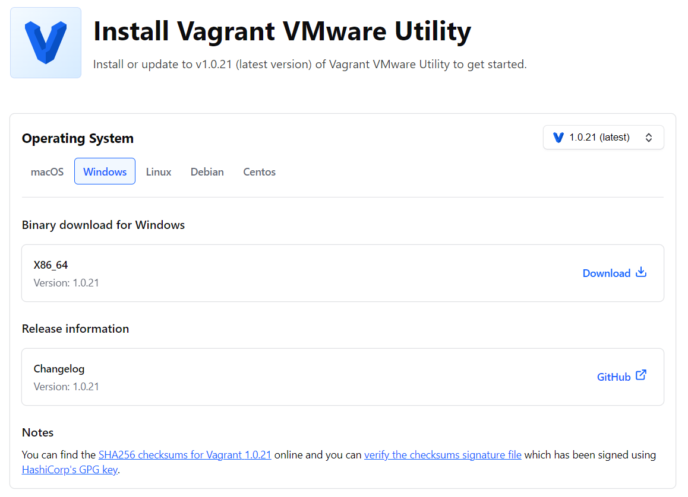Image resolution: width=688 pixels, height=497 pixels.
Task: Click Version: 1.0.21 under Changelog
Action: [67, 387]
